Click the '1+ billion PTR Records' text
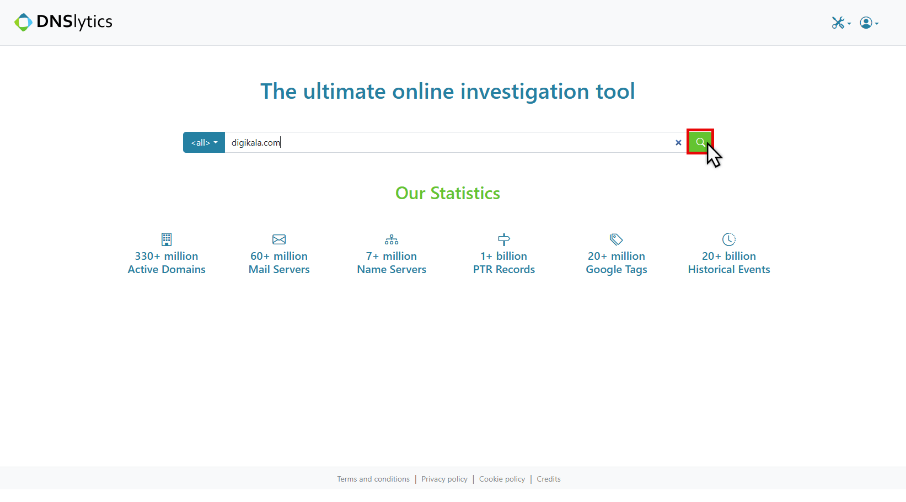 [x=504, y=263]
